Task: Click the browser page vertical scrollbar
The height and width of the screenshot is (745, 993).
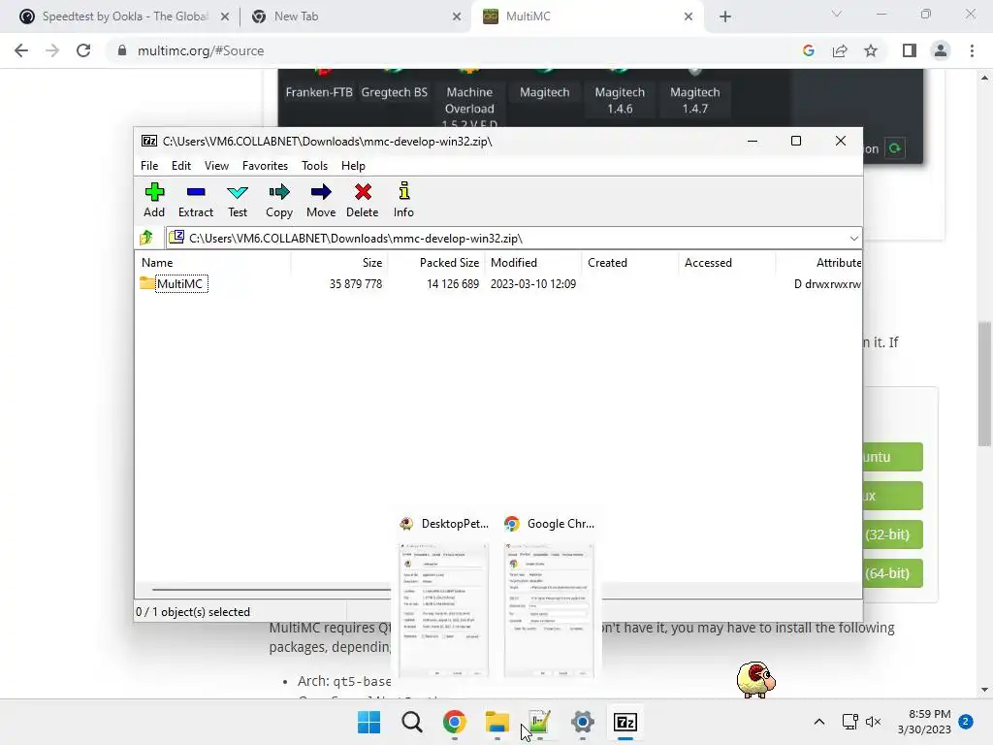Action: [984, 384]
